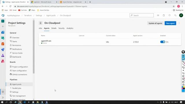Open Boards hub icon in sidebar
The height and width of the screenshot is (104, 185).
(x=3, y=38)
